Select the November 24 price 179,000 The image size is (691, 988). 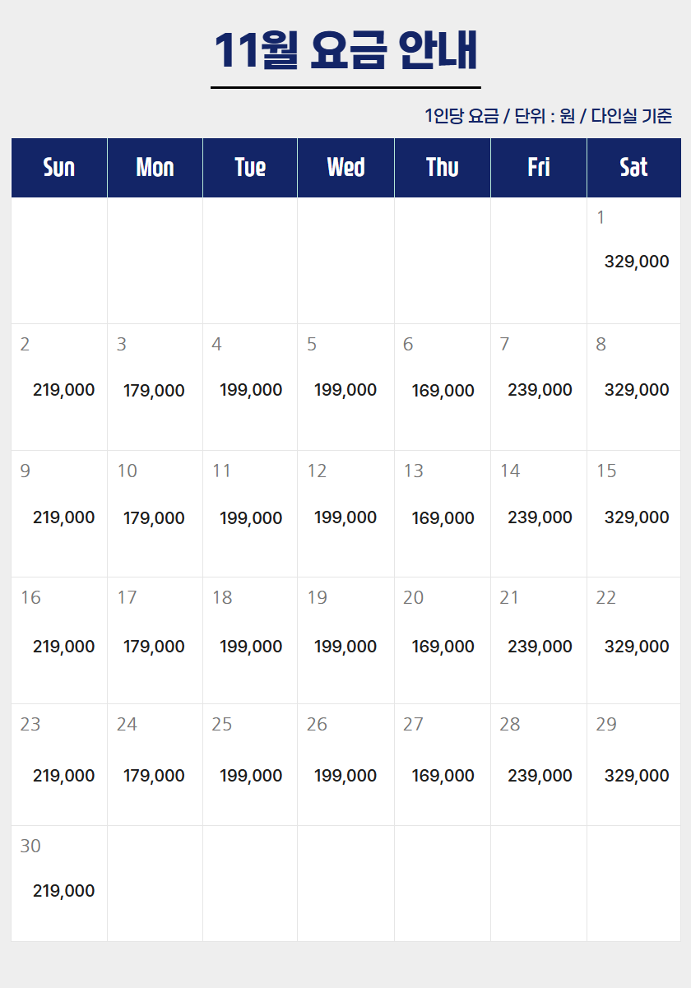point(154,776)
